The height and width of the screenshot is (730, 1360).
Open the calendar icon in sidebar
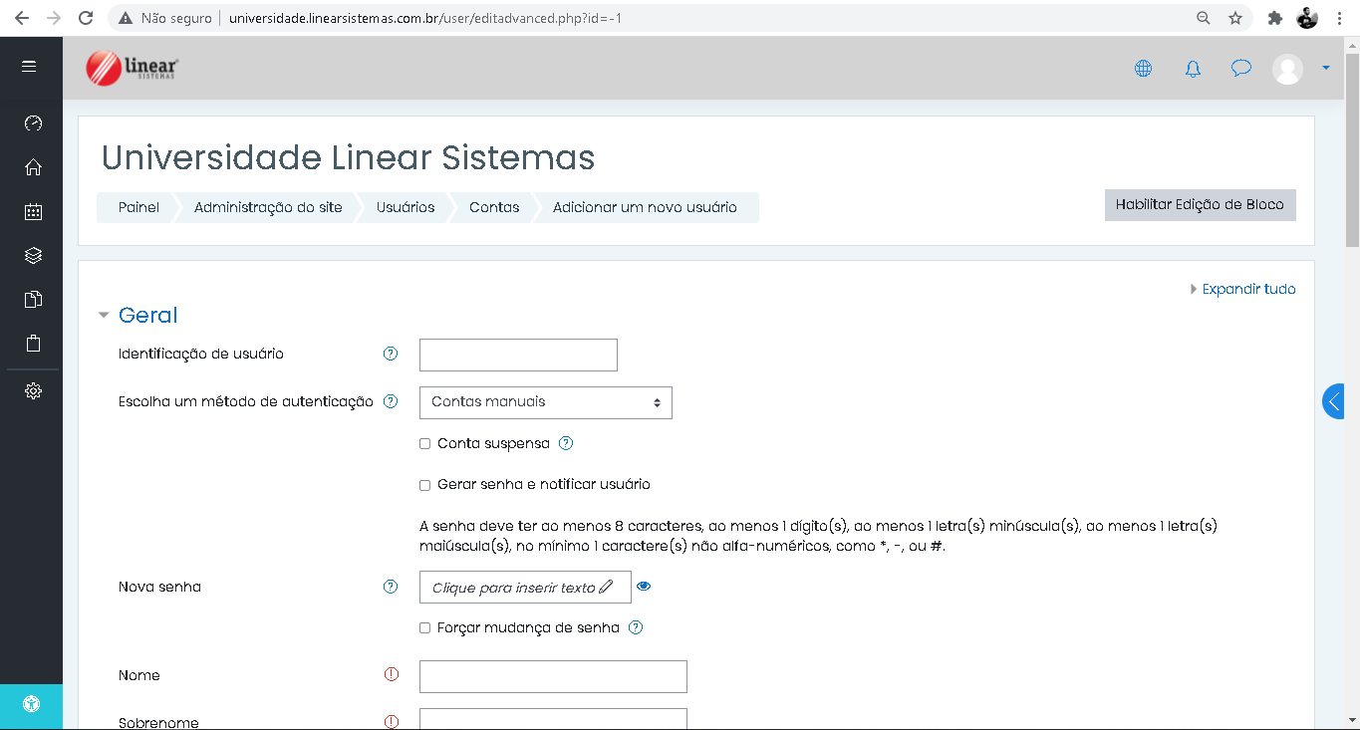(x=33, y=211)
